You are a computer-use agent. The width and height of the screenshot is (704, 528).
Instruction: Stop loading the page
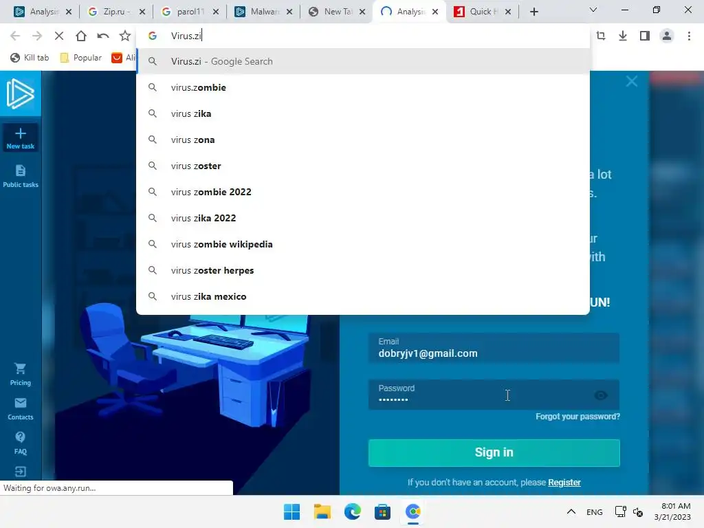pos(59,36)
